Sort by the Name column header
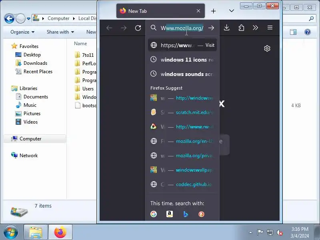The image size is (320, 240). pos(80,44)
